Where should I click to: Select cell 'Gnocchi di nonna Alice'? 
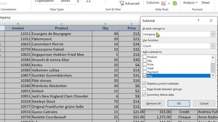(x=62, y=60)
